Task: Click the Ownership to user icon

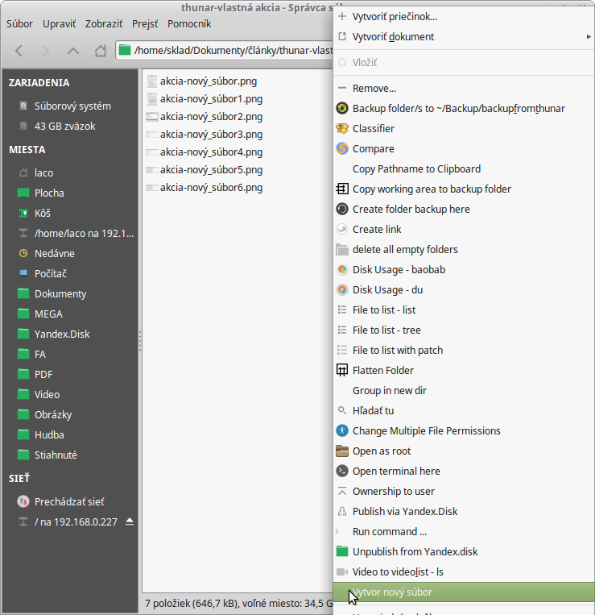Action: coord(342,492)
